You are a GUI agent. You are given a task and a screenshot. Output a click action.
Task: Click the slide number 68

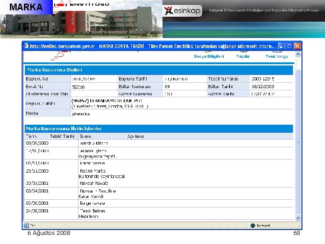point(297,233)
